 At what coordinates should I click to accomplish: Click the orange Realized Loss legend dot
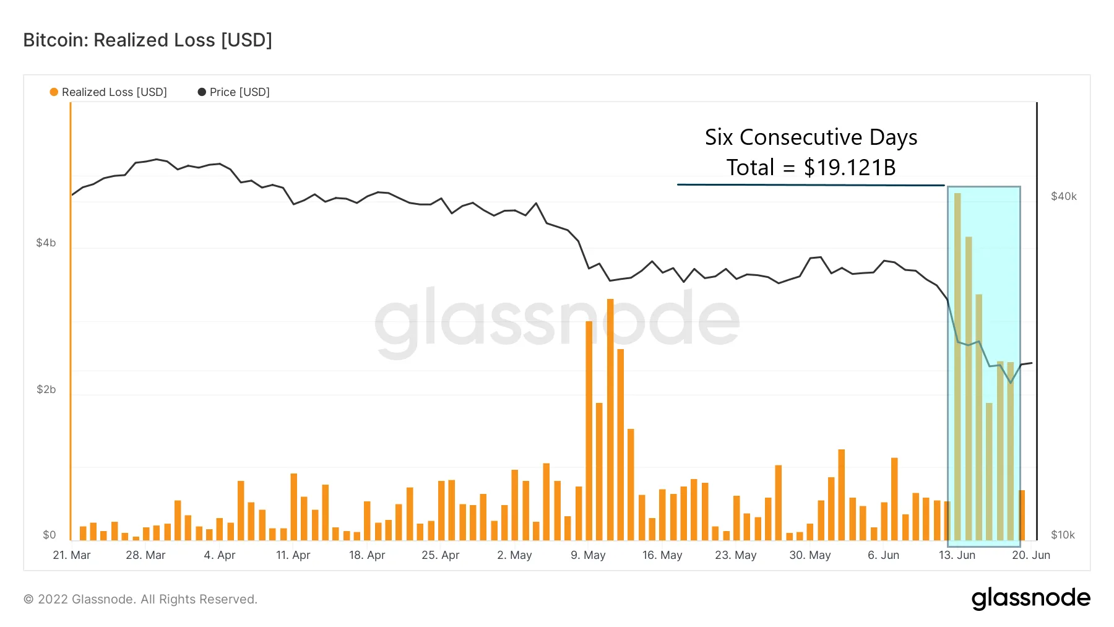click(54, 92)
